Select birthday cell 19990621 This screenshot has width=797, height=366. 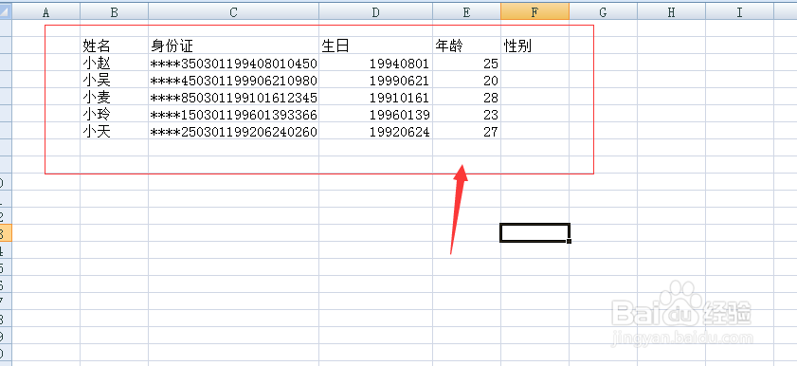coord(375,80)
